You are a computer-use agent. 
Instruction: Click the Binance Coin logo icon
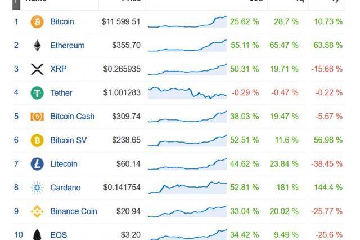(37, 211)
